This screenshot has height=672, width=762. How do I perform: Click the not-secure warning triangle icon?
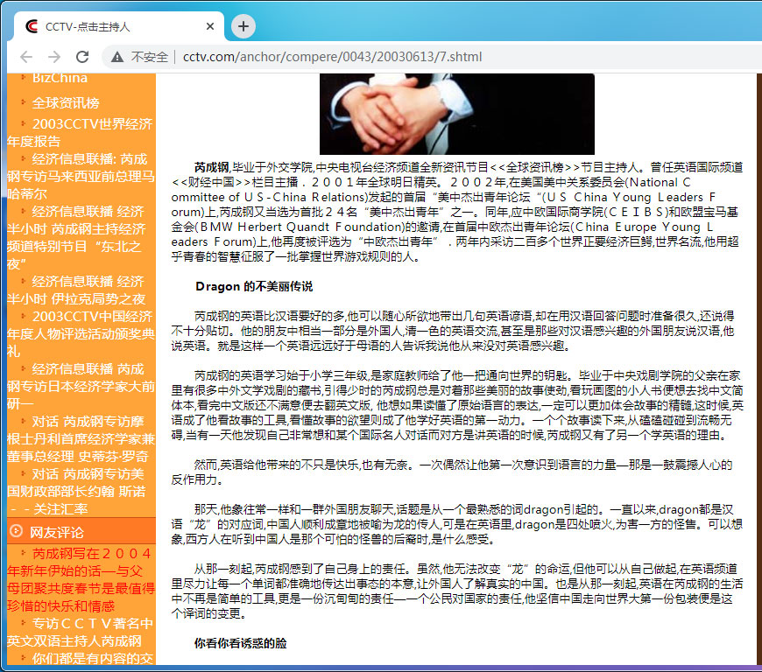[x=117, y=57]
